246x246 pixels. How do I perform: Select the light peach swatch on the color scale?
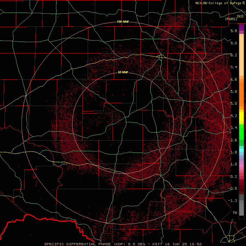(241, 57)
